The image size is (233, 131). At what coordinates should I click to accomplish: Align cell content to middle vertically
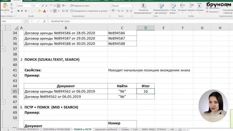coord(55,6)
